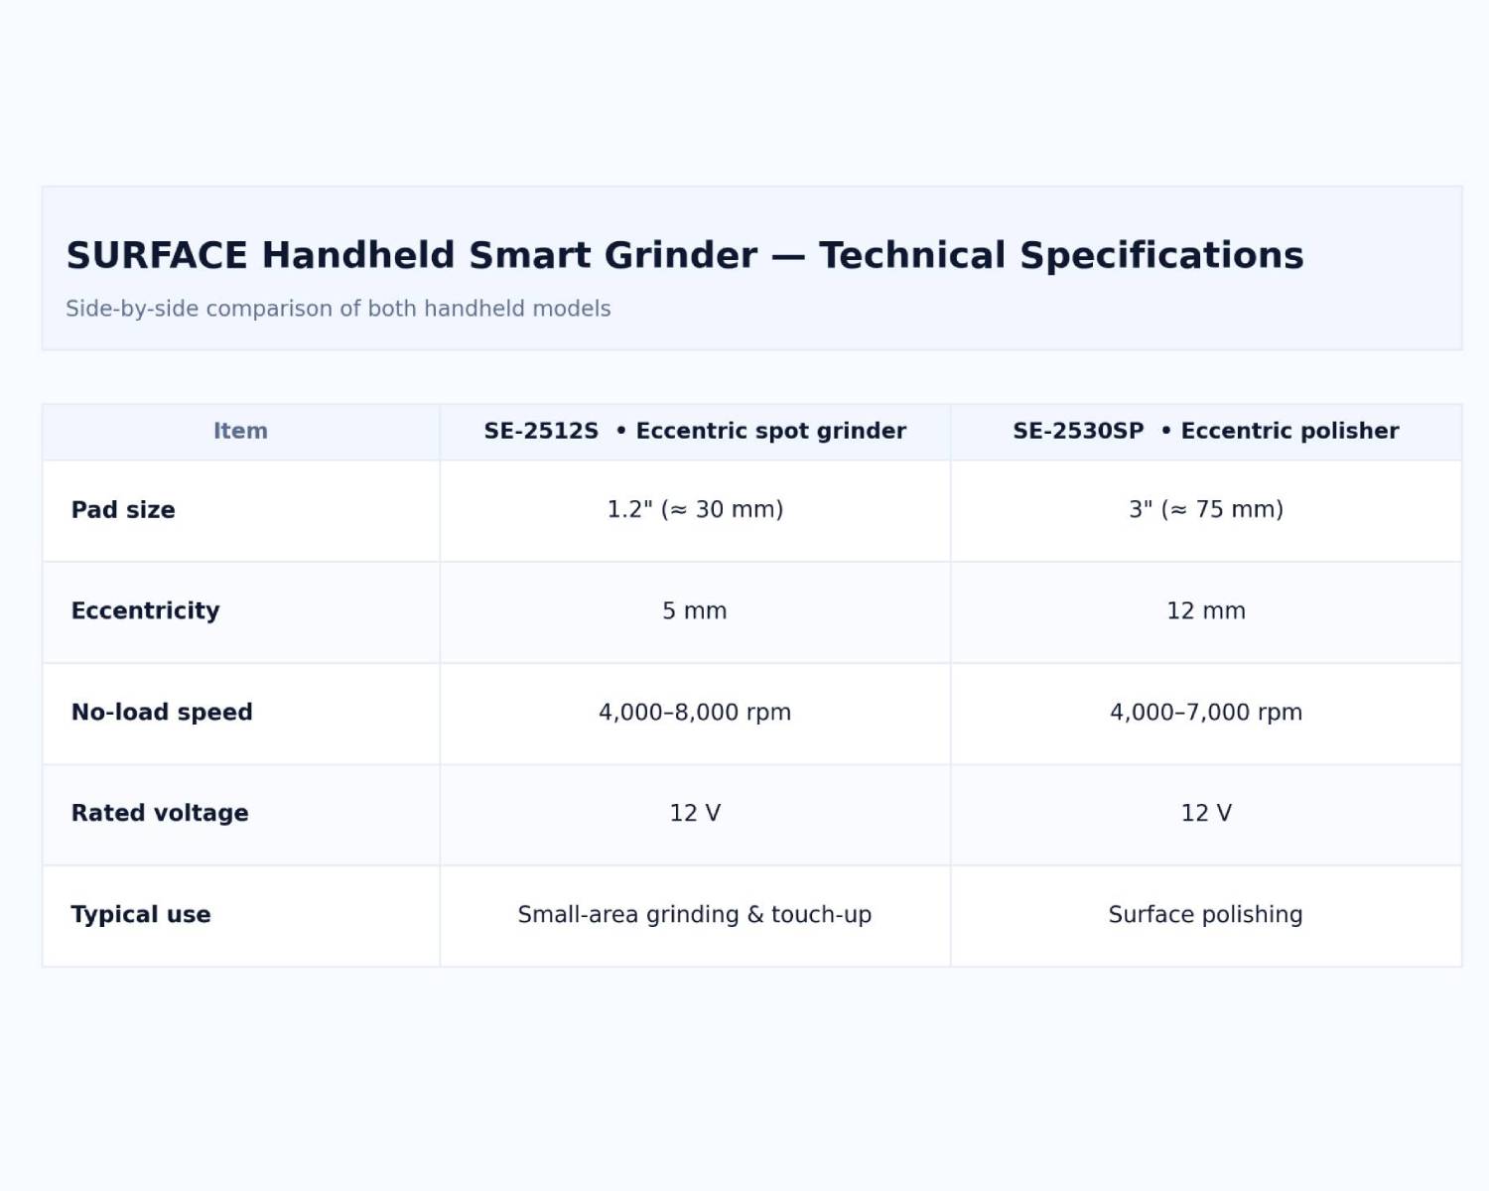Click the SE-2512S Eccentric spot grinder header
Image resolution: width=1489 pixels, height=1191 pixels.
(x=695, y=431)
